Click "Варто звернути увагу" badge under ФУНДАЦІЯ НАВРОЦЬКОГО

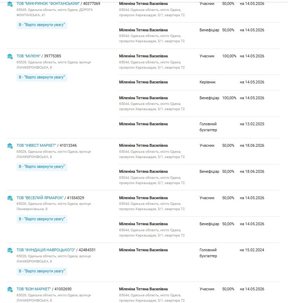42,271
